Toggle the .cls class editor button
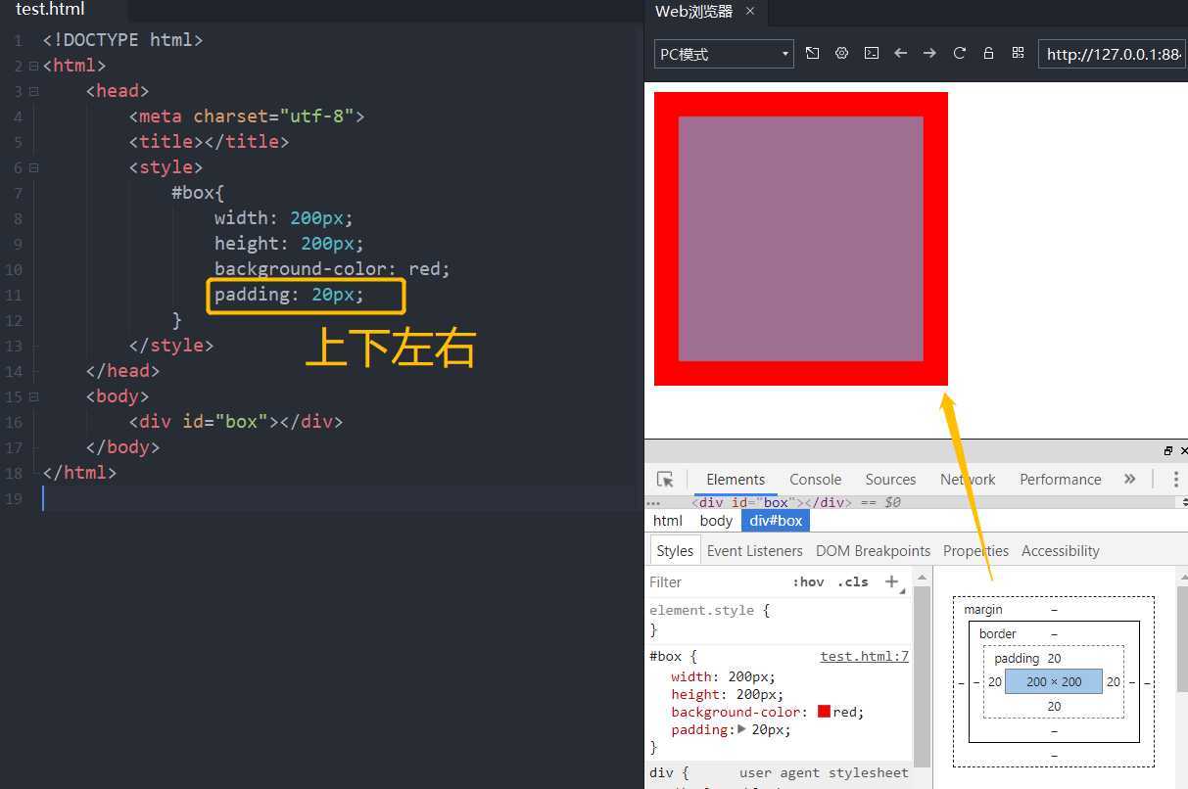1188x789 pixels. click(853, 581)
